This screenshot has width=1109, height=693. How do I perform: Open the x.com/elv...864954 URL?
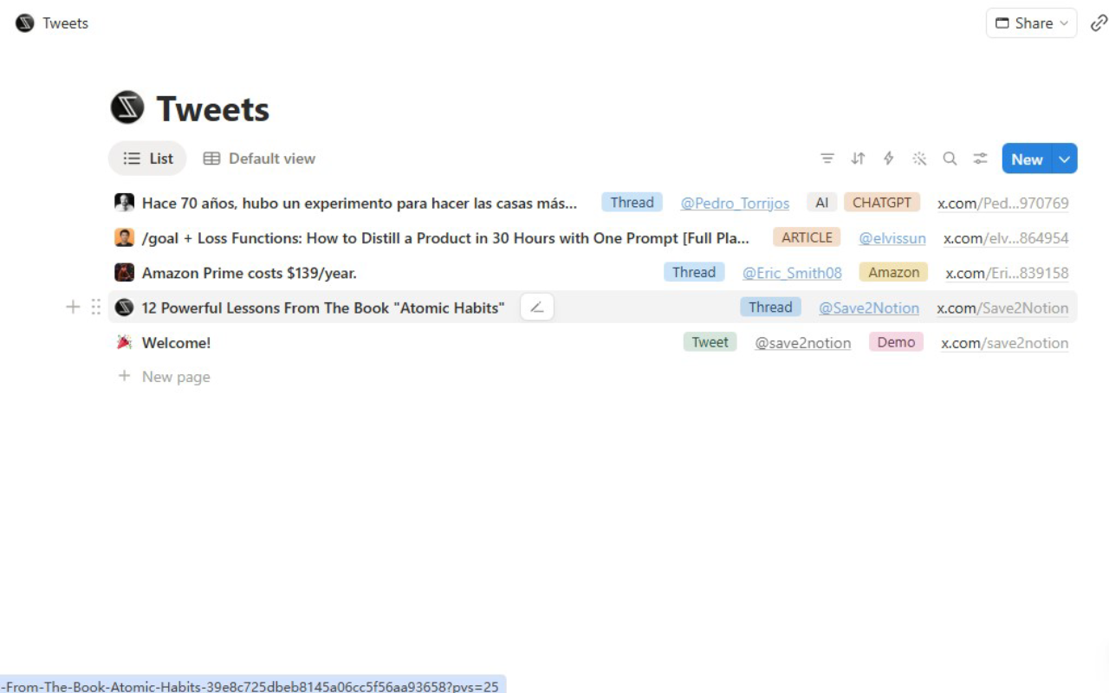coord(1006,238)
